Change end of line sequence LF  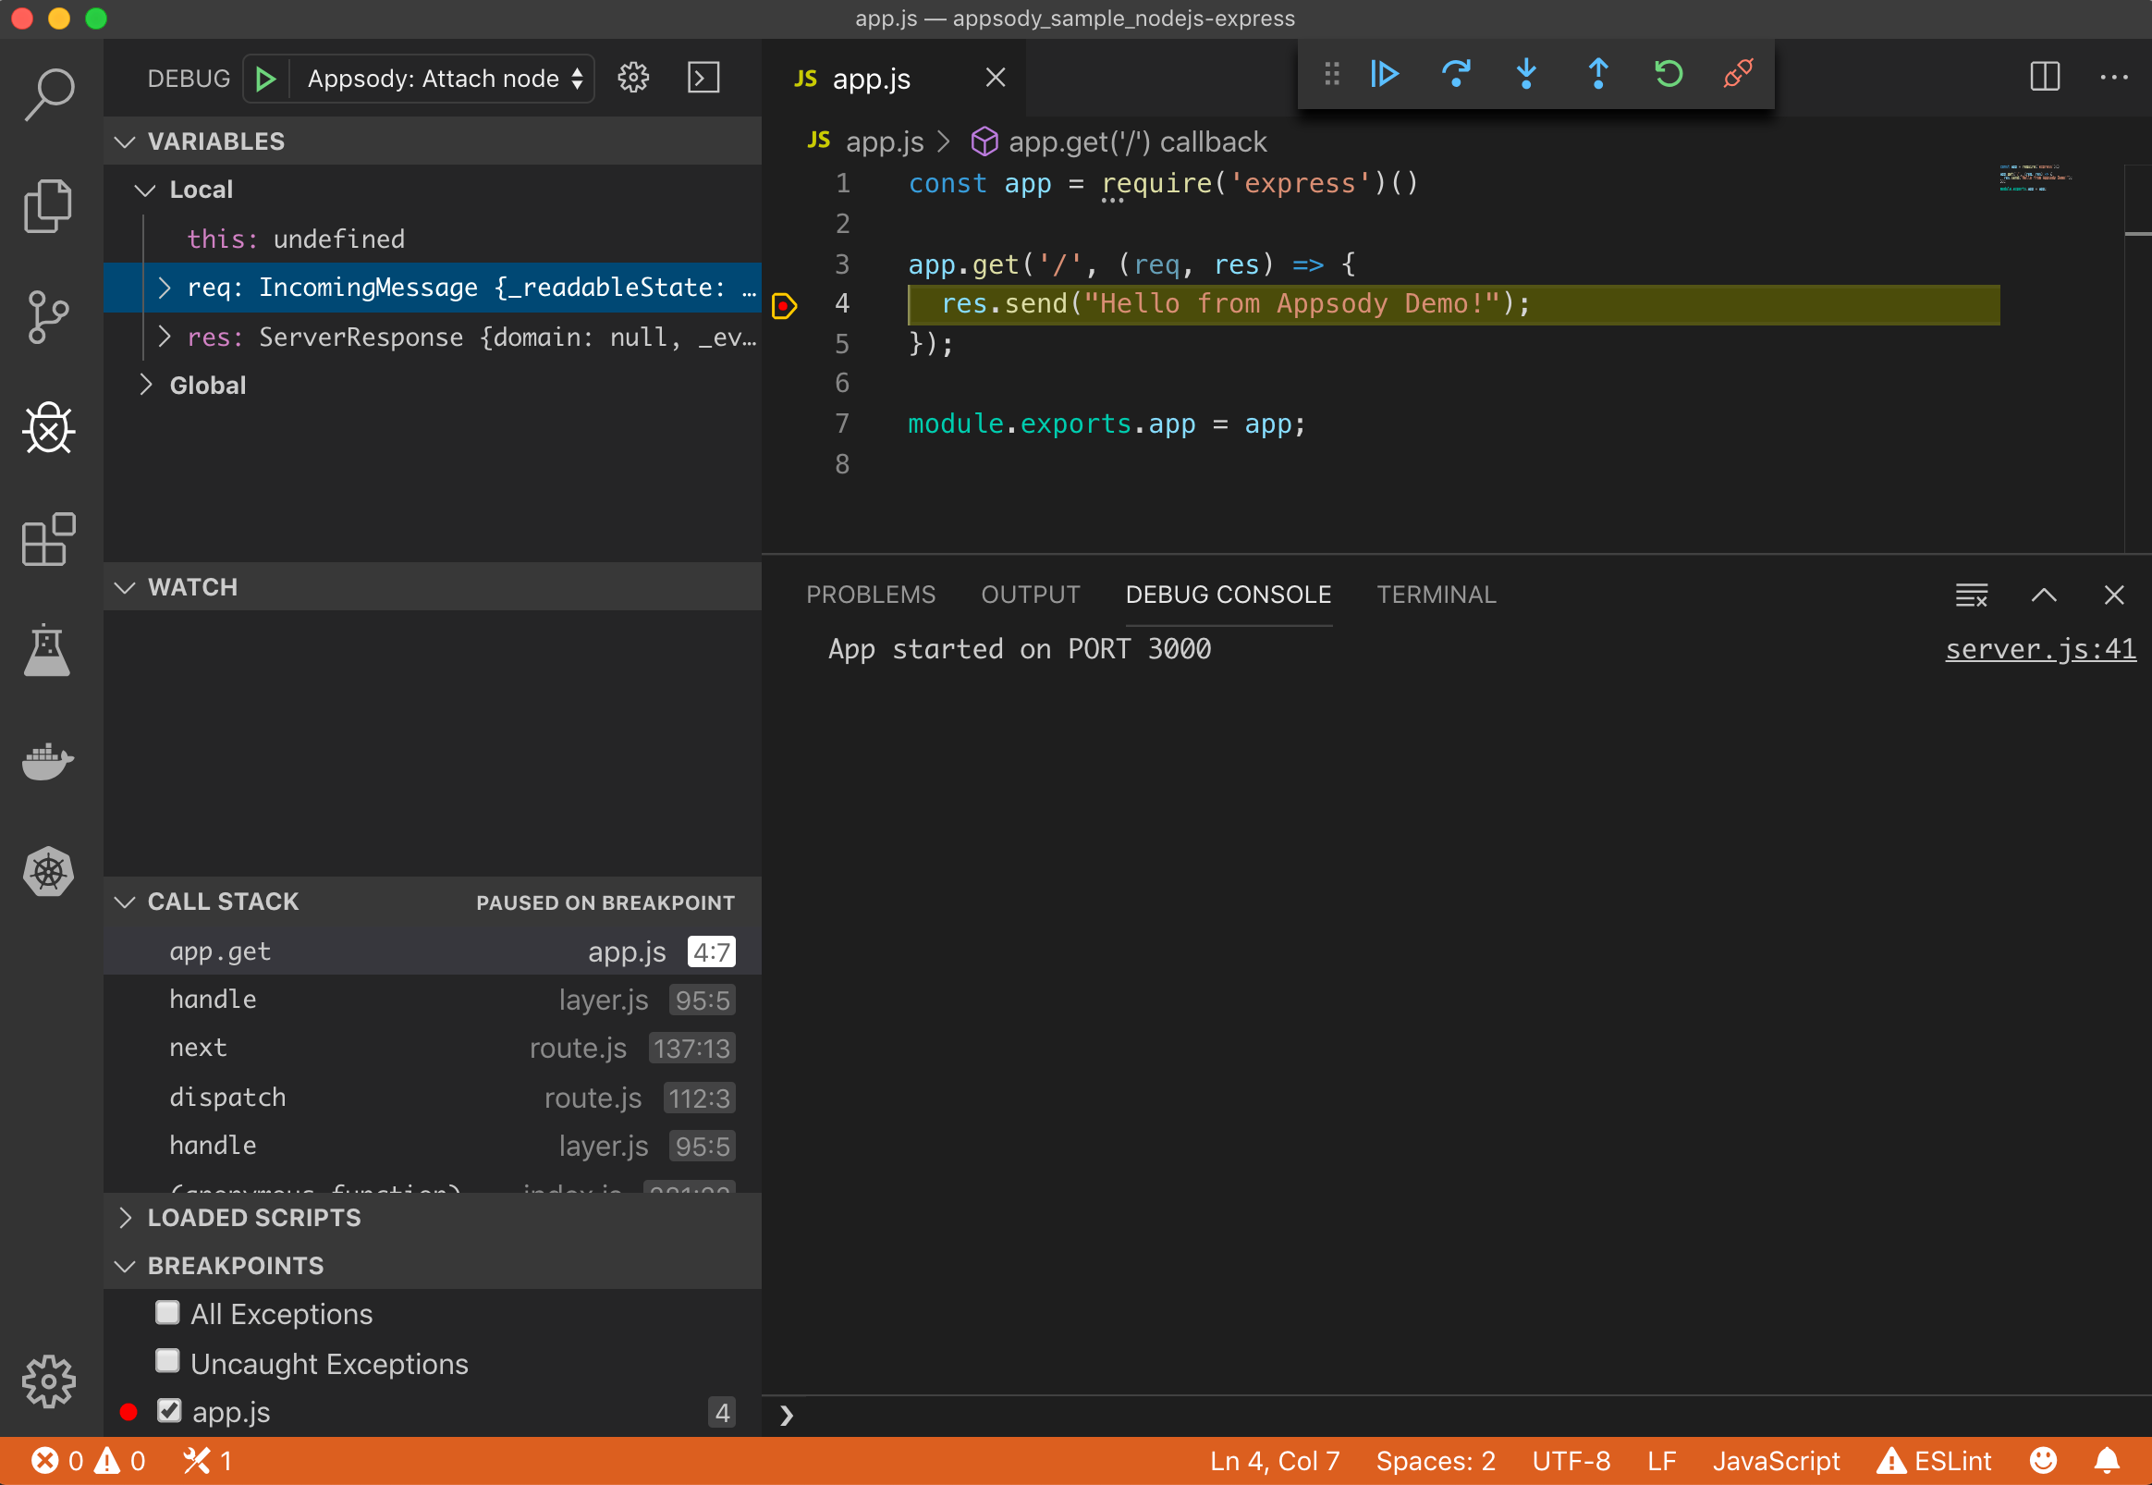(x=1662, y=1461)
